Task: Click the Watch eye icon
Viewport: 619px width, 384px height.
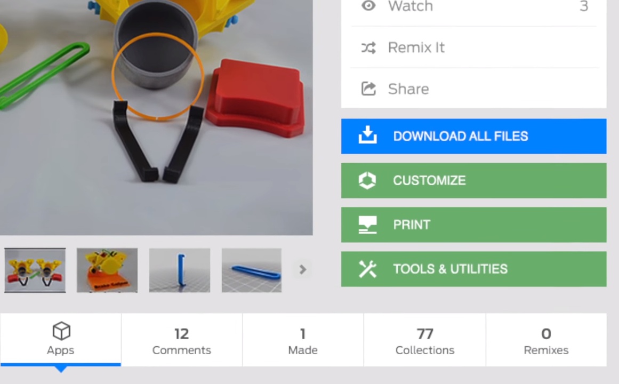Action: [368, 5]
